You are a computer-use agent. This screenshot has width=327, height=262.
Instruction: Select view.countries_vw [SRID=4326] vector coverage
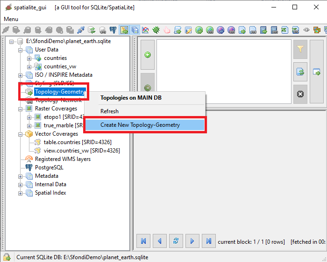(82, 151)
